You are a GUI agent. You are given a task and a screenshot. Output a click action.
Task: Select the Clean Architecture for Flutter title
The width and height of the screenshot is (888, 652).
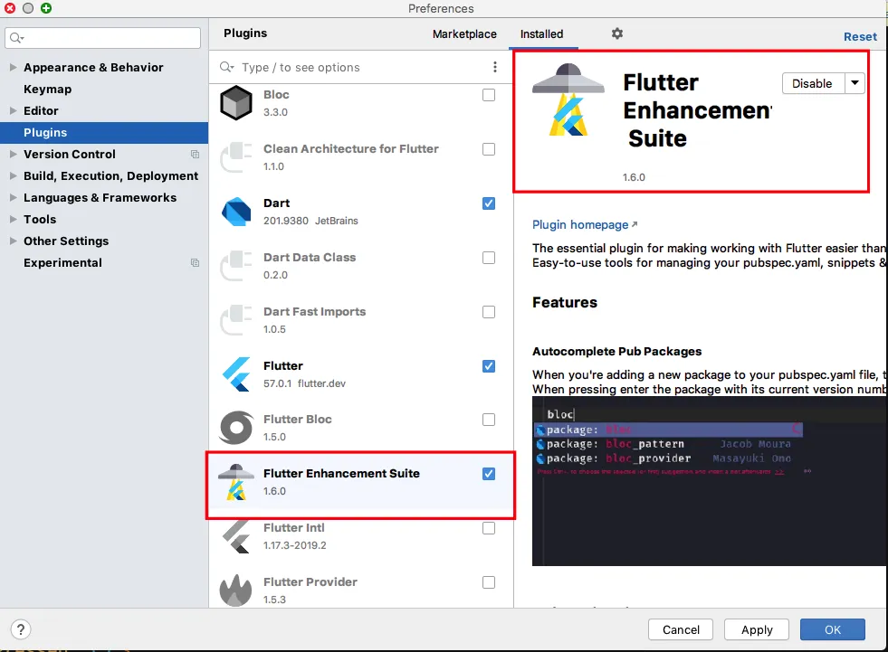point(350,148)
